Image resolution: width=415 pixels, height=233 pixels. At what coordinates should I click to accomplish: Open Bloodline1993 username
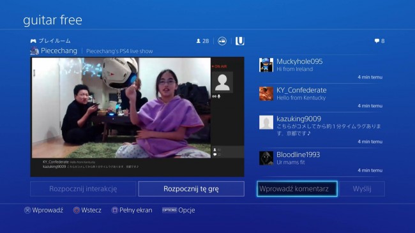[298, 154]
